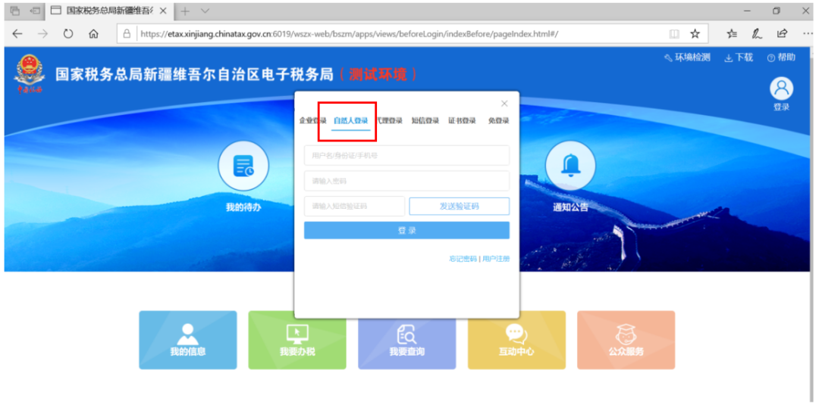Click the add notes pen icon
Screen dimensions: 819x407
756,34
